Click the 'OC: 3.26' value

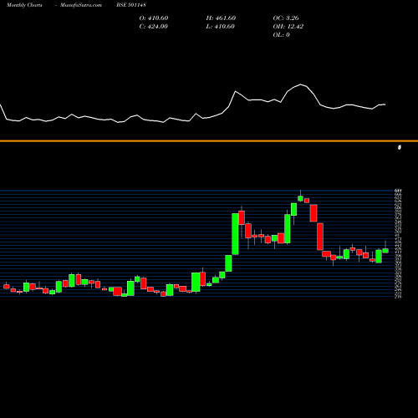tap(286, 18)
